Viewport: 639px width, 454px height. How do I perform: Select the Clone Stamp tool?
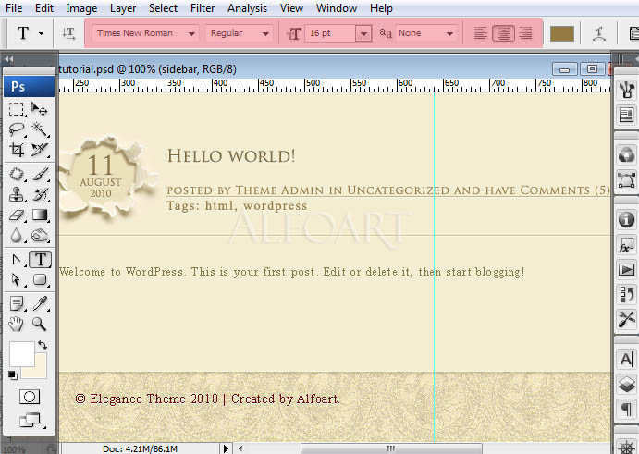point(17,195)
